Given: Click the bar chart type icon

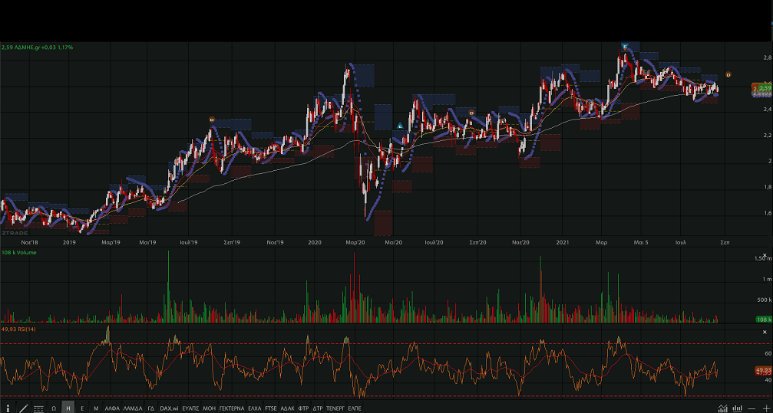Looking at the screenshot, I should click(737, 408).
